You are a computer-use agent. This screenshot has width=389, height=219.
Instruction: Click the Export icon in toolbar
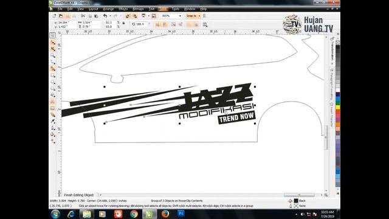coord(135,16)
